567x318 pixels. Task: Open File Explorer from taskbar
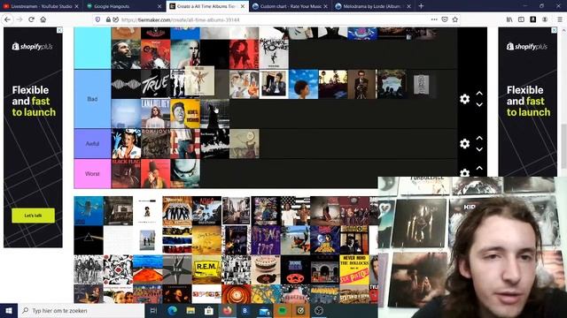click(x=190, y=310)
